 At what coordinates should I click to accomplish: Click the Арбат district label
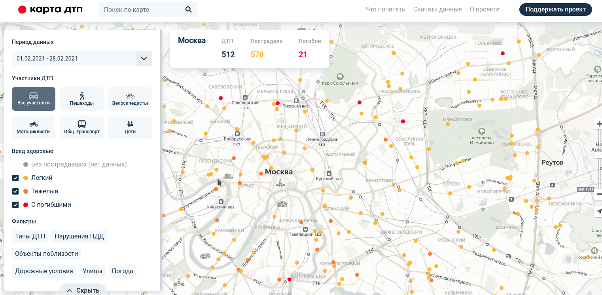click(x=248, y=185)
